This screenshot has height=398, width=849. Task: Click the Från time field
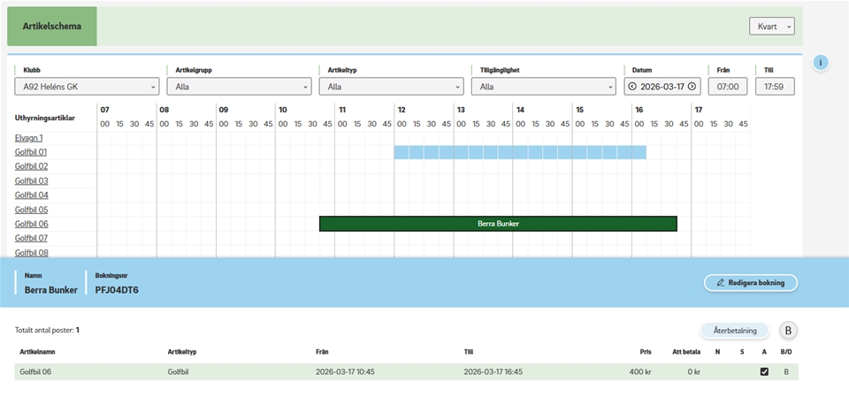(728, 87)
